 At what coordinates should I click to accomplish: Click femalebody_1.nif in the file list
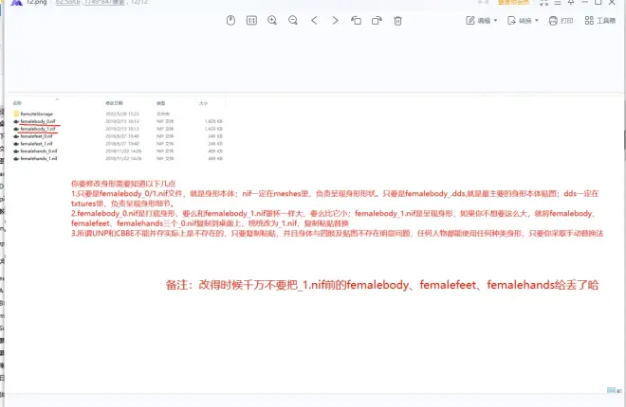[x=38, y=128]
